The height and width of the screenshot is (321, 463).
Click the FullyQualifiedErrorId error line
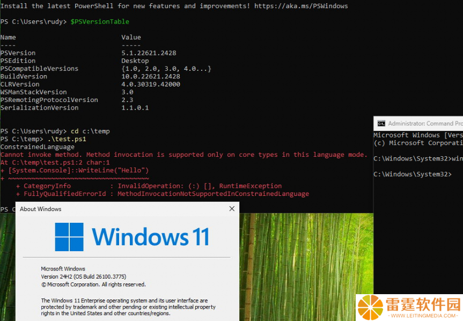163,194
